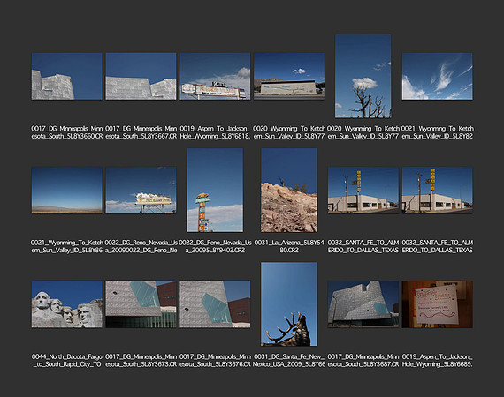This screenshot has width=504, height=397.
Task: Select the Mount Rushmore photo
Action: pos(67,304)
